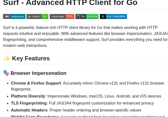Click the go report A+ badge
The height and width of the screenshot is (117, 168).
click(37, 16)
